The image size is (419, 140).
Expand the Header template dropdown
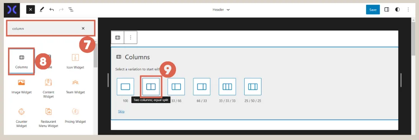pyautogui.click(x=221, y=10)
